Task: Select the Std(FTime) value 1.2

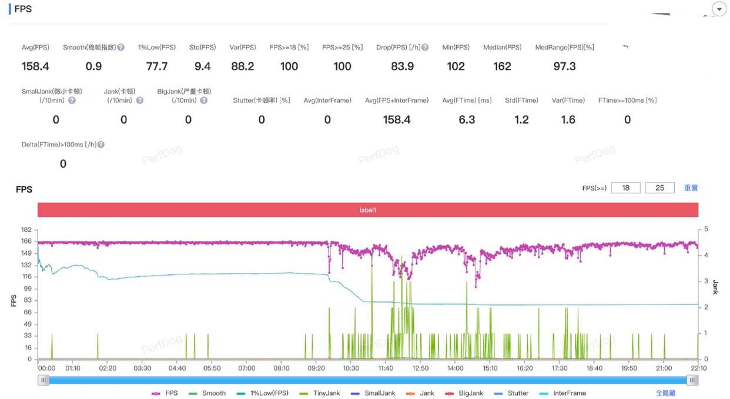Action: coord(521,120)
